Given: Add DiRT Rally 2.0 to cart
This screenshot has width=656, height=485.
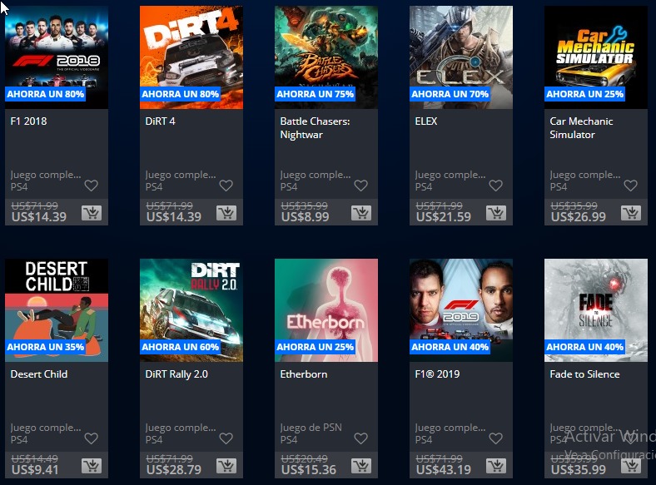Looking at the screenshot, I should 226,466.
